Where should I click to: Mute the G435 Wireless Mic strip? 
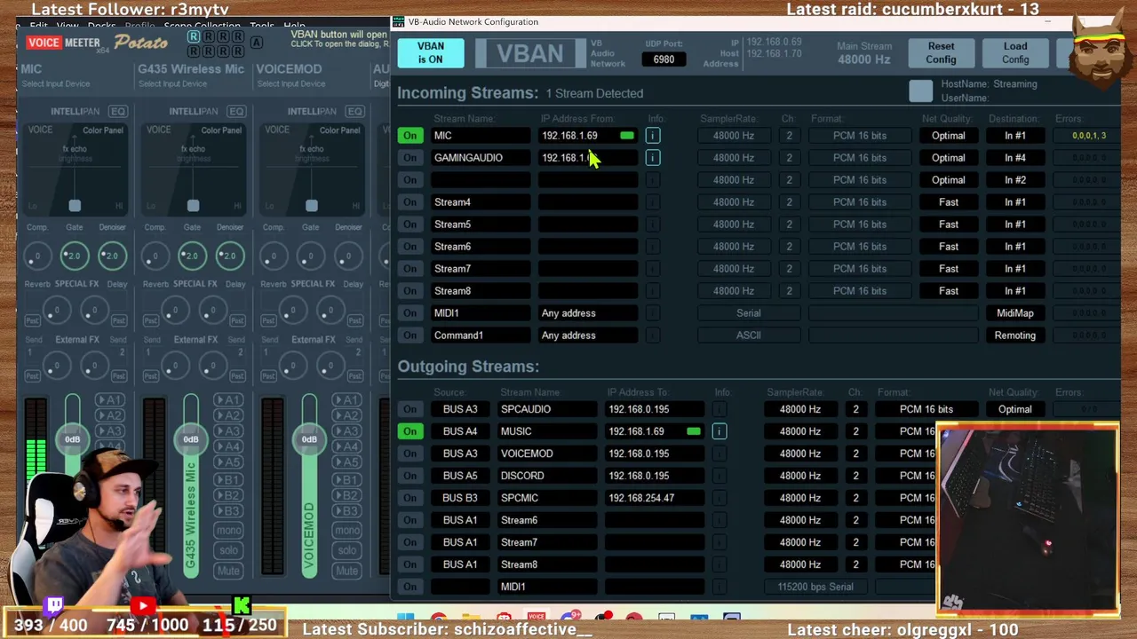228,571
